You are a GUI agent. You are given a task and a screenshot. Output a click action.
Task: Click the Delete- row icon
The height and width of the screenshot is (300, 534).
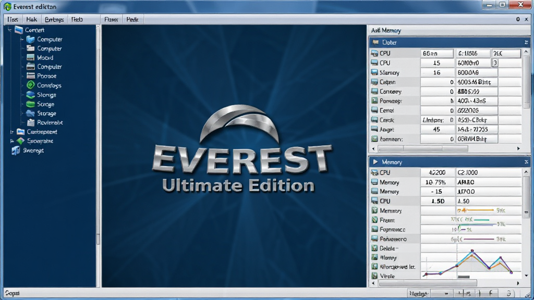coord(374,248)
